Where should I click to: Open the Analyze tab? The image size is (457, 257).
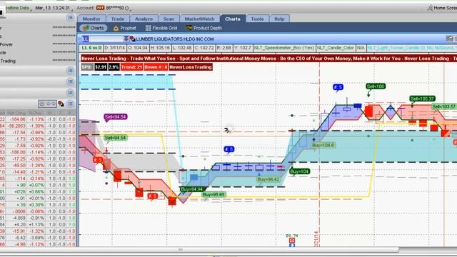(144, 19)
